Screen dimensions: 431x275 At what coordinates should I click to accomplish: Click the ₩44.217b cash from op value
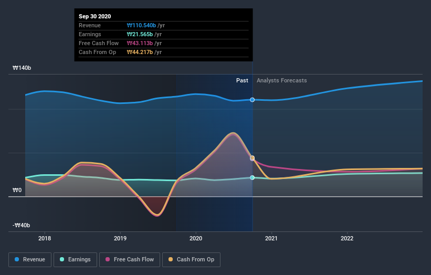point(140,52)
